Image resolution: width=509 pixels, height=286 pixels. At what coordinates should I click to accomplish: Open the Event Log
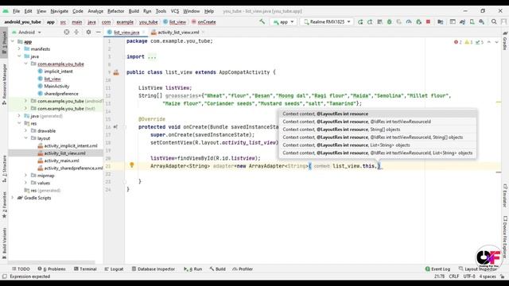[437, 269]
